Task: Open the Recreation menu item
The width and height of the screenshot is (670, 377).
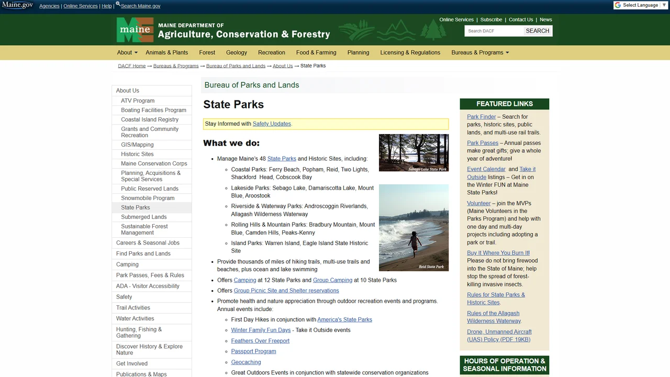Action: click(272, 52)
